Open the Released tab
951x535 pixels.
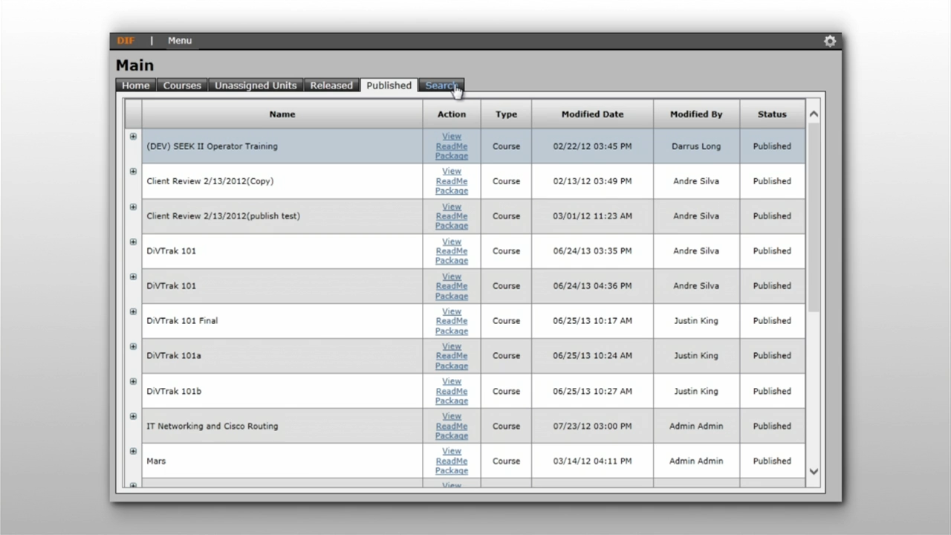(x=331, y=85)
